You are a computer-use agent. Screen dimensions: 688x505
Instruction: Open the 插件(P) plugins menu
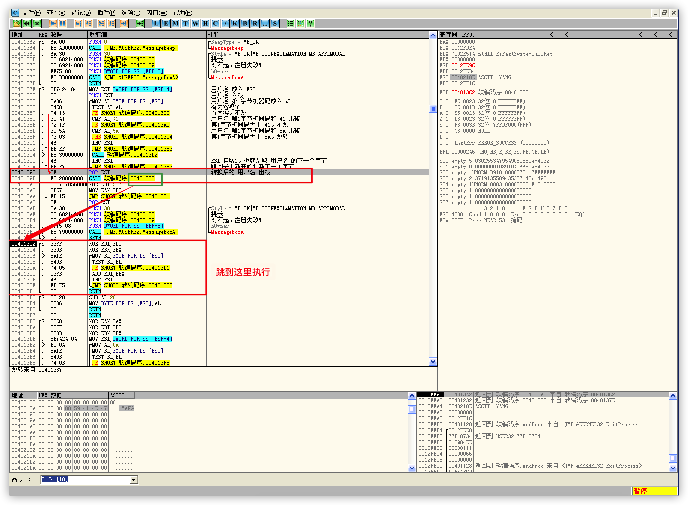106,13
